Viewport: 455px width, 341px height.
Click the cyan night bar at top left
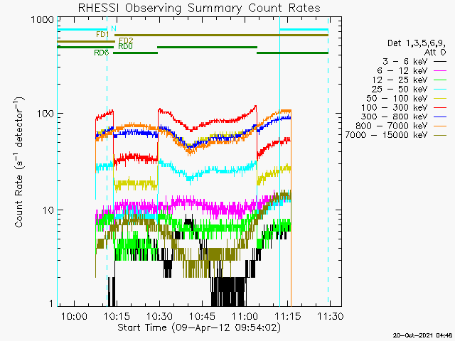82,30
